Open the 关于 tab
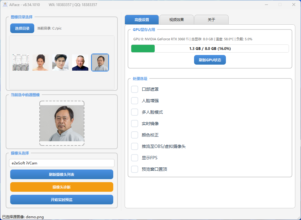 click(211, 19)
